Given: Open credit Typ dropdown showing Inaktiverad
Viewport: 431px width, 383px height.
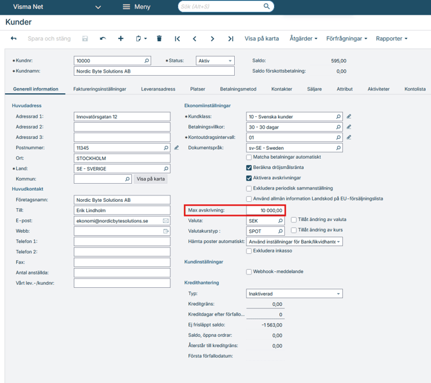Looking at the screenshot, I should pyautogui.click(x=294, y=294).
